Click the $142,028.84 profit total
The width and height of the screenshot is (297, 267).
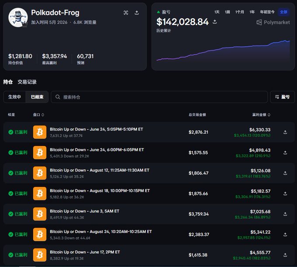click(x=183, y=22)
